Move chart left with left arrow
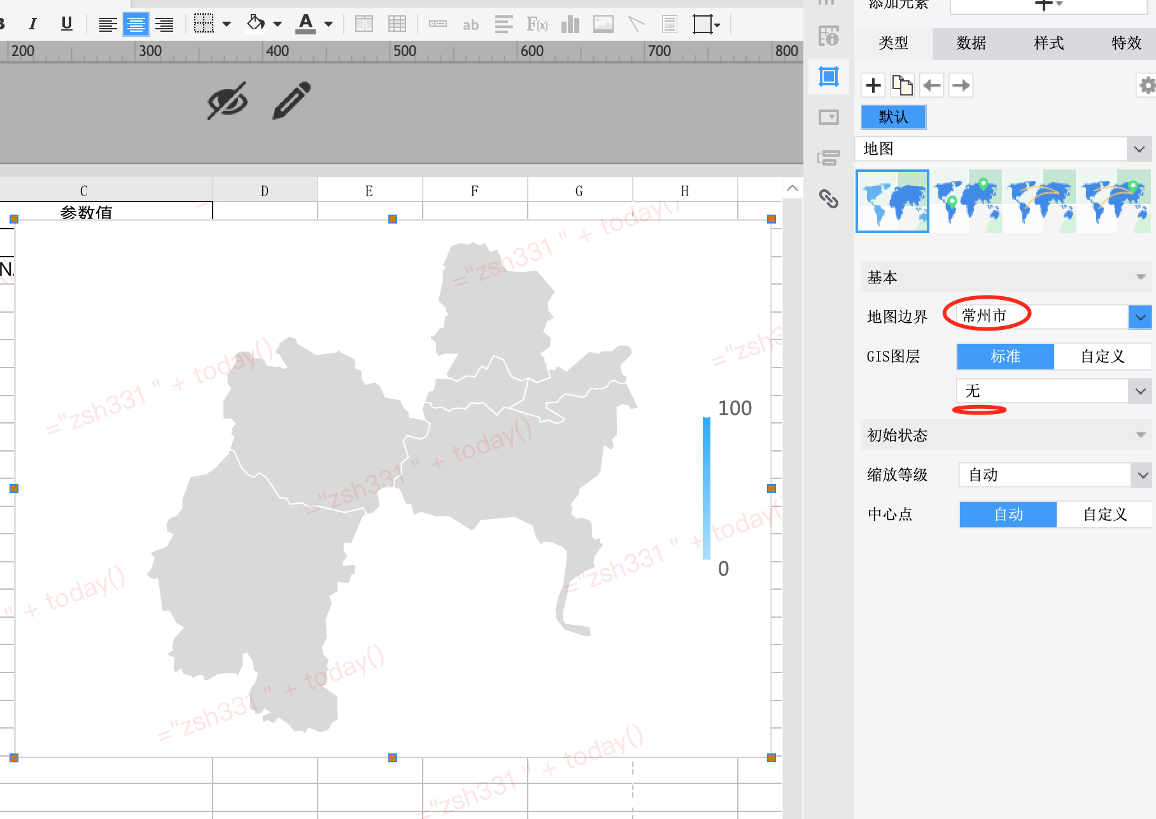This screenshot has height=819, width=1156. tap(932, 85)
